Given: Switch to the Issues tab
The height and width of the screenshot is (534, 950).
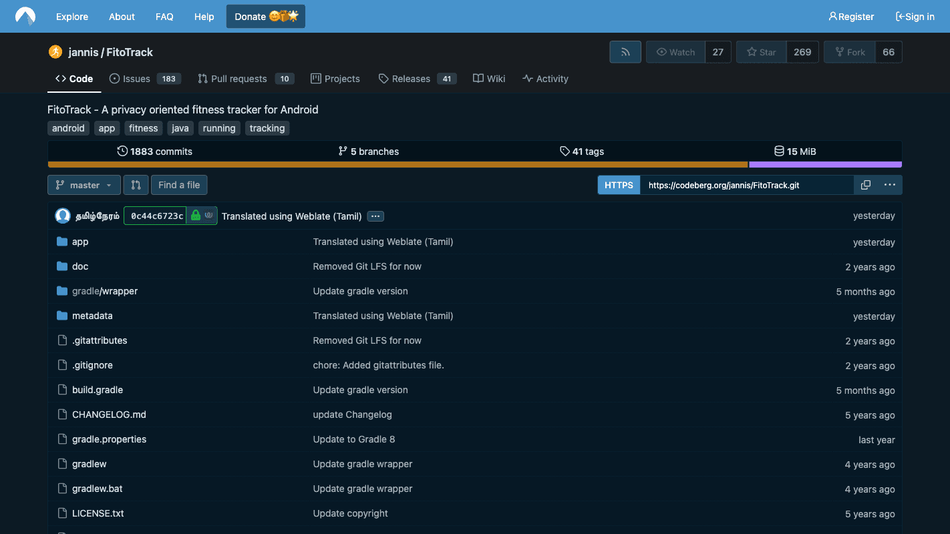Looking at the screenshot, I should coord(145,79).
